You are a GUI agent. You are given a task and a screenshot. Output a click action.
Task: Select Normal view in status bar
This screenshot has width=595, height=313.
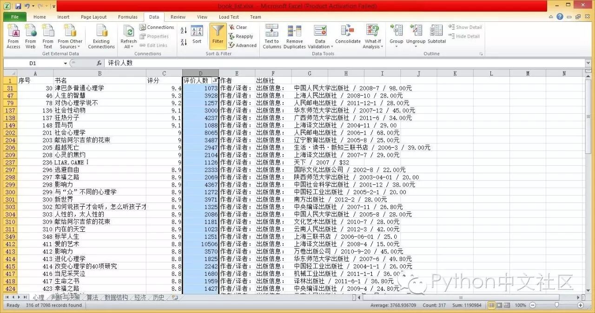pyautogui.click(x=491, y=305)
